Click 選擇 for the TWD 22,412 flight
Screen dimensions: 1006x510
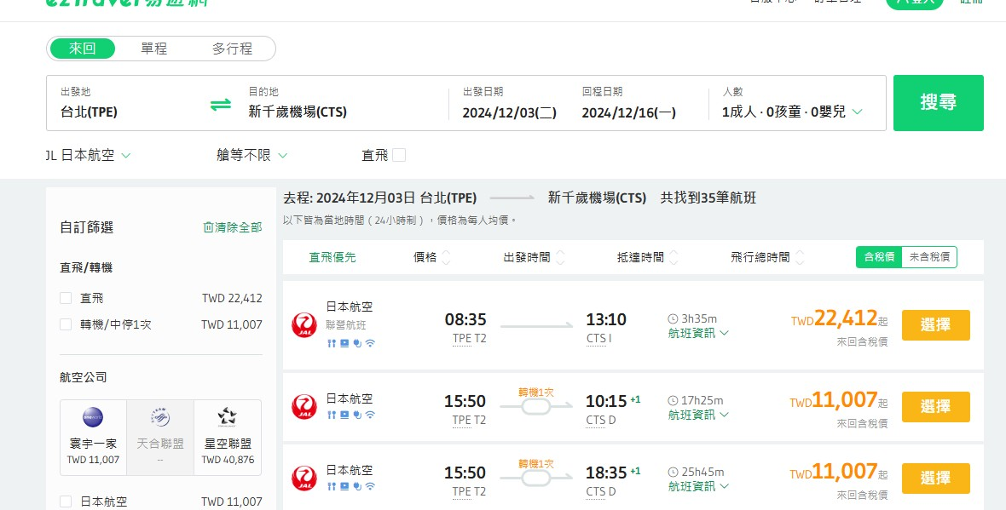point(935,325)
